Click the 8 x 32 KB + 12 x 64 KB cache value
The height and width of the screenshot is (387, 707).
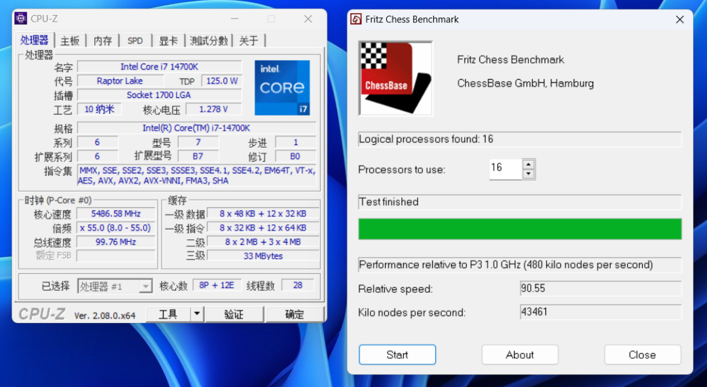(x=263, y=228)
